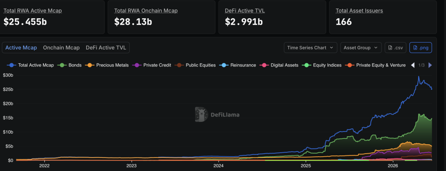Open the Asset Group dropdown

(x=361, y=48)
